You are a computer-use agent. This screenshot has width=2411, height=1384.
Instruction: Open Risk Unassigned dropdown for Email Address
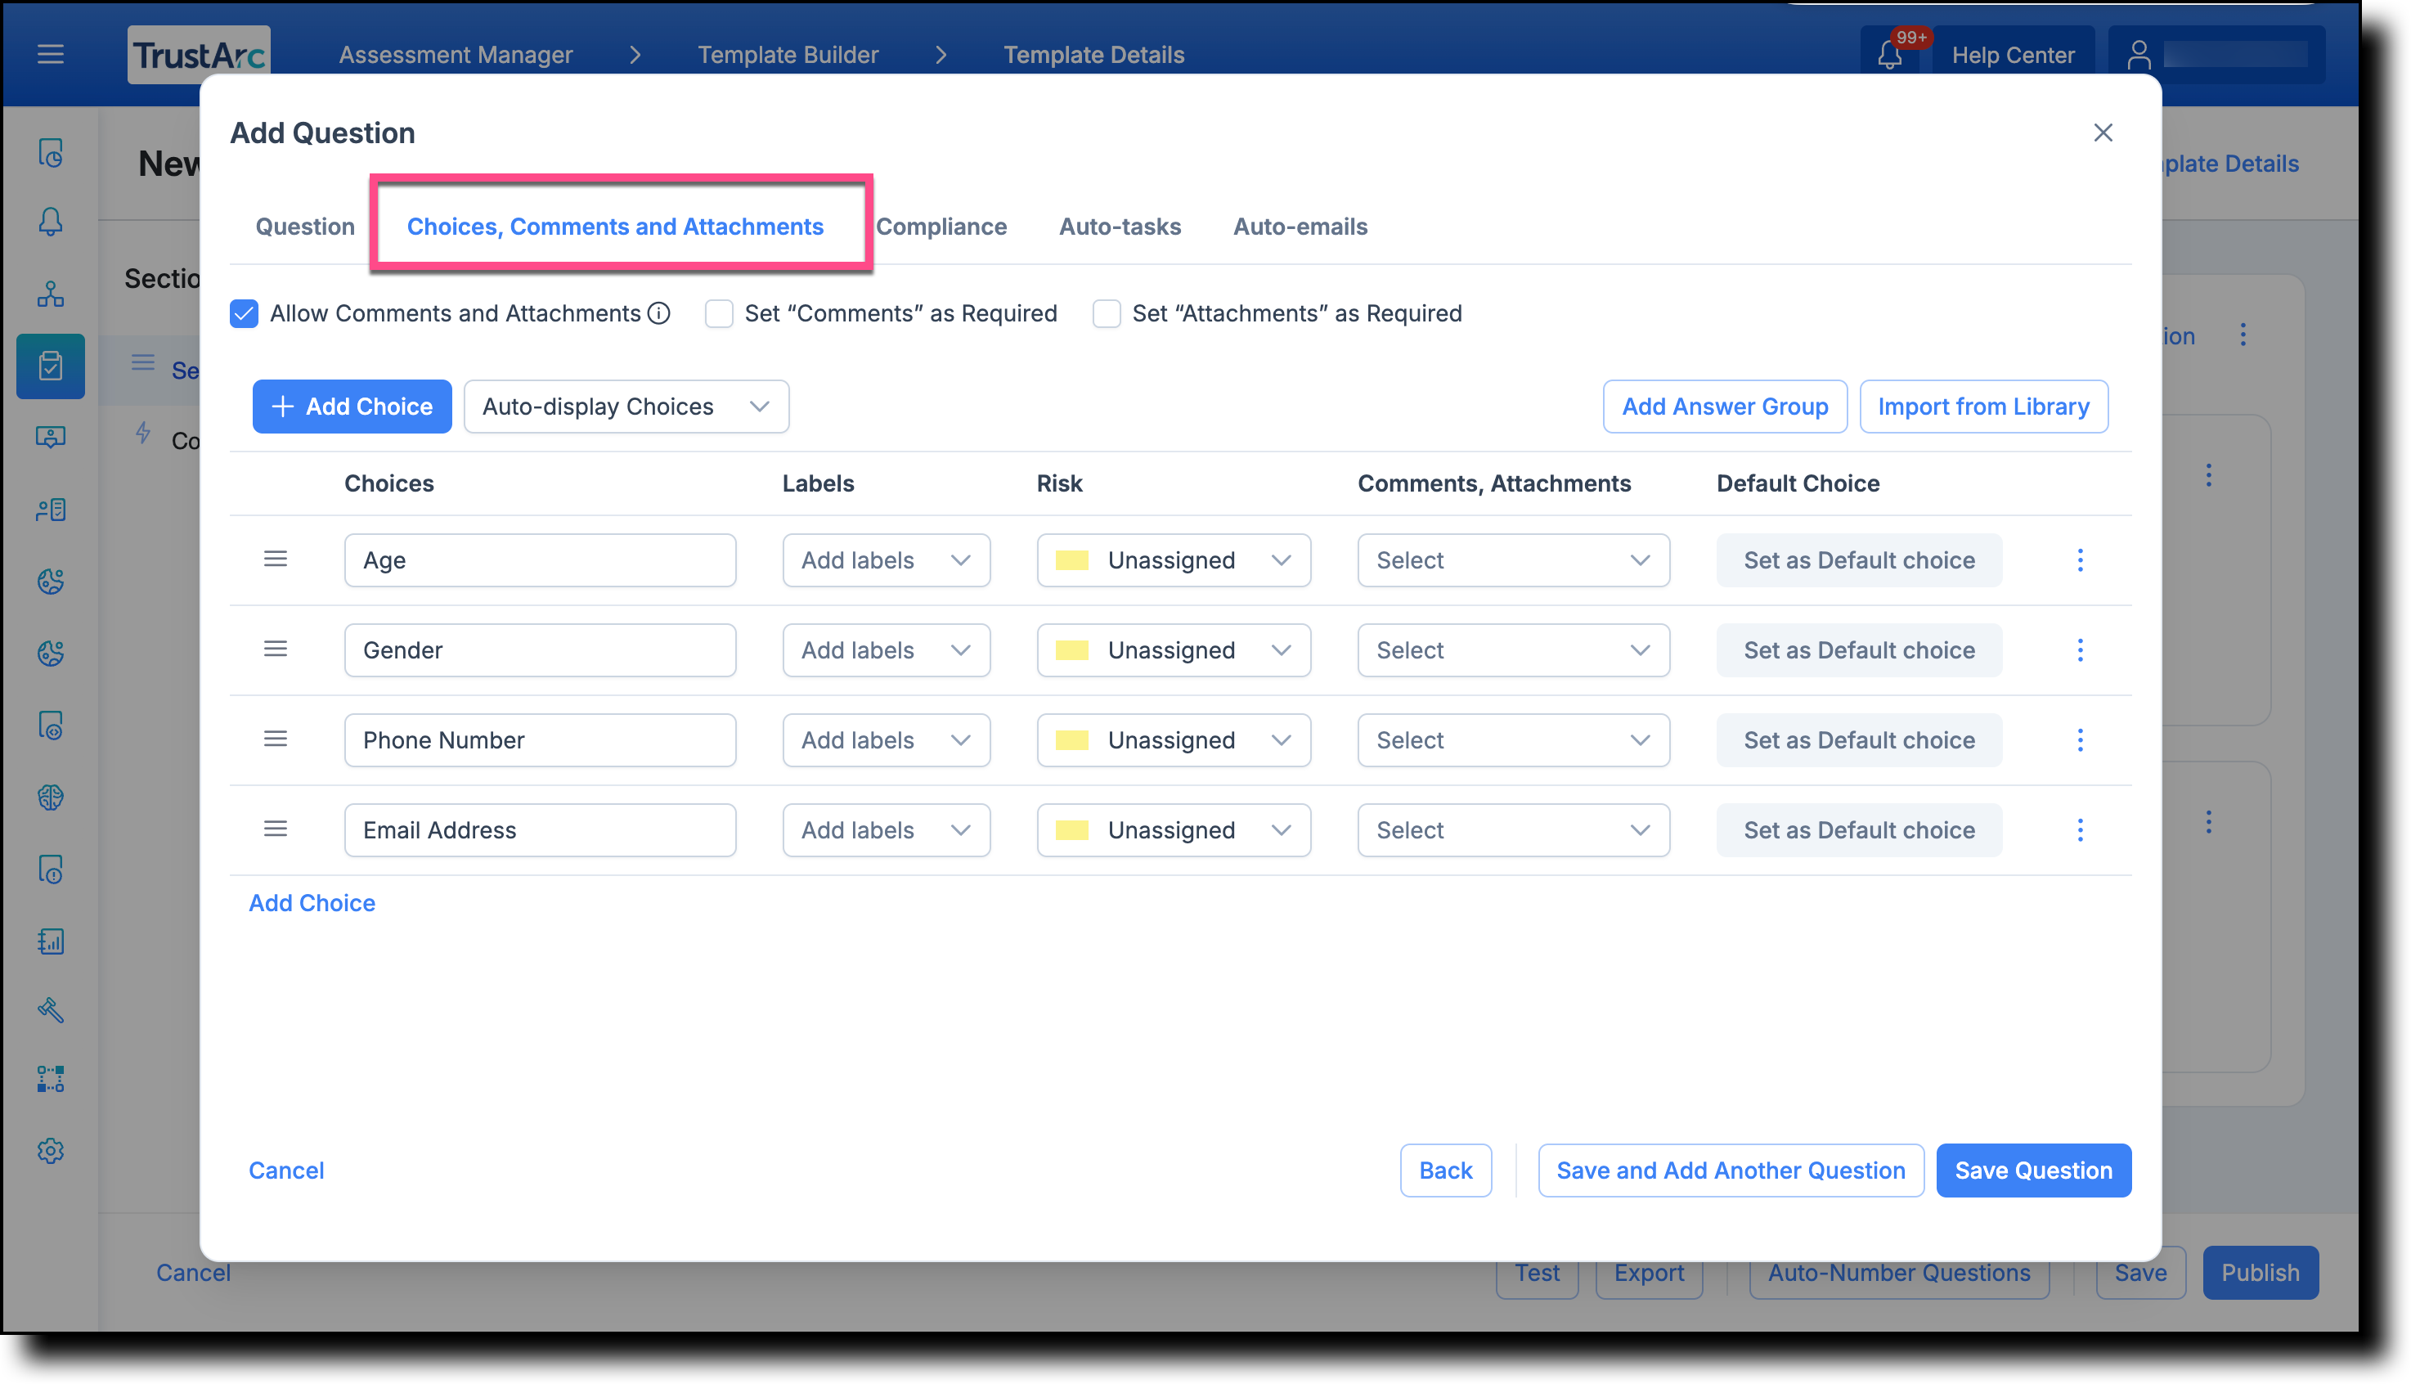pos(1174,830)
